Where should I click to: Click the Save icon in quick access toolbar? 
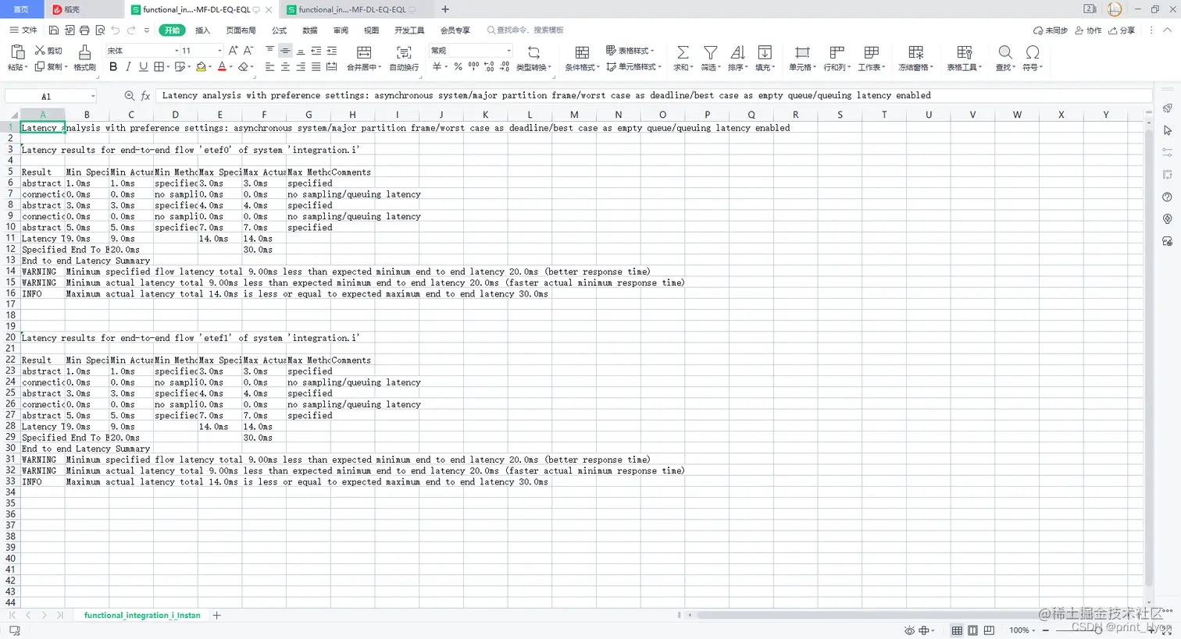(54, 30)
